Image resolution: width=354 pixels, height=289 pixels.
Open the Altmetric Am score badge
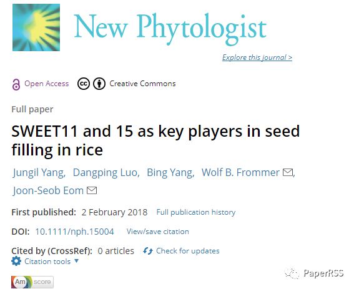pyautogui.click(x=32, y=282)
